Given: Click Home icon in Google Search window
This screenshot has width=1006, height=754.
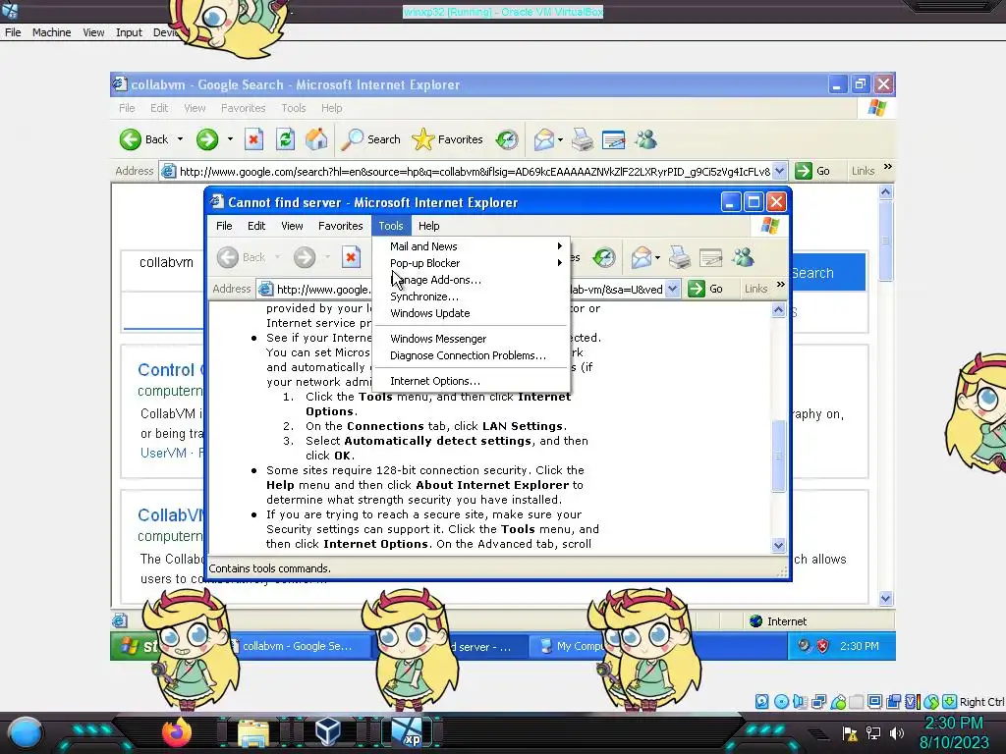Looking at the screenshot, I should (316, 139).
